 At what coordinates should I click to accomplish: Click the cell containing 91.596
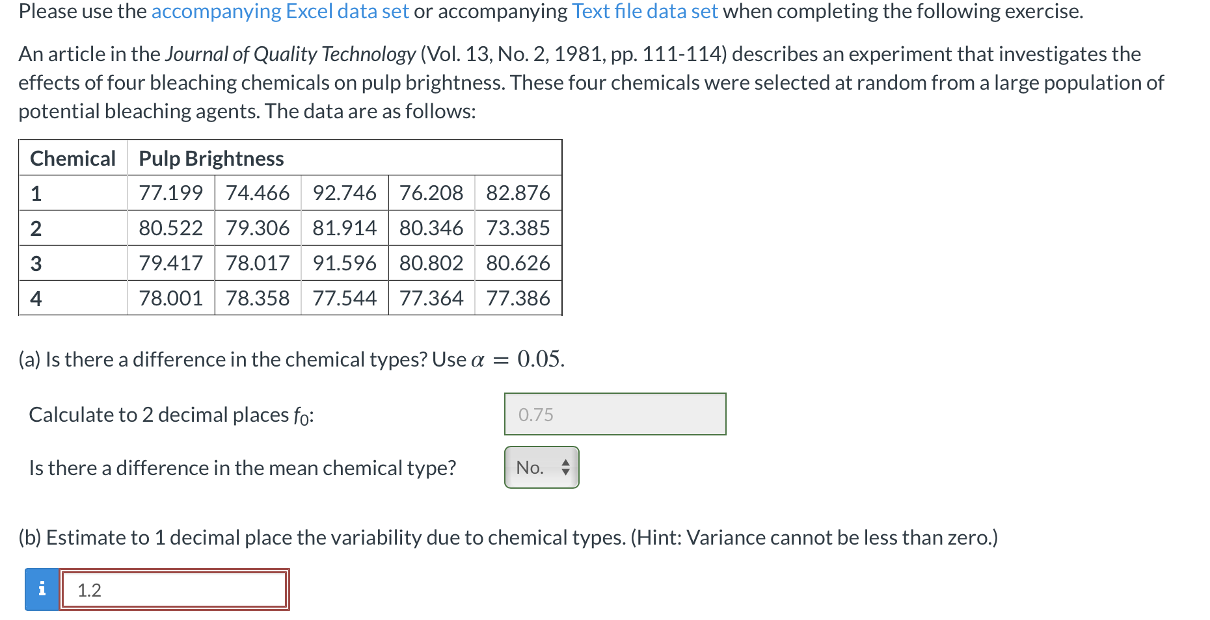point(344,263)
